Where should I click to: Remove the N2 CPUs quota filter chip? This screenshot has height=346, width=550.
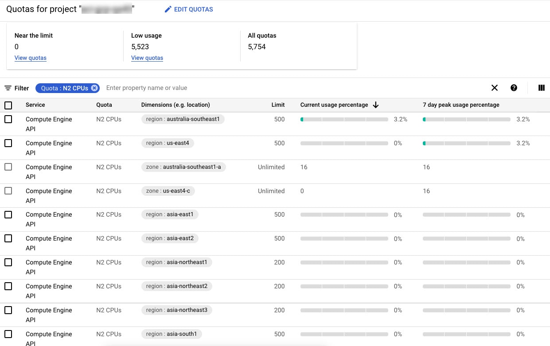[x=94, y=88]
